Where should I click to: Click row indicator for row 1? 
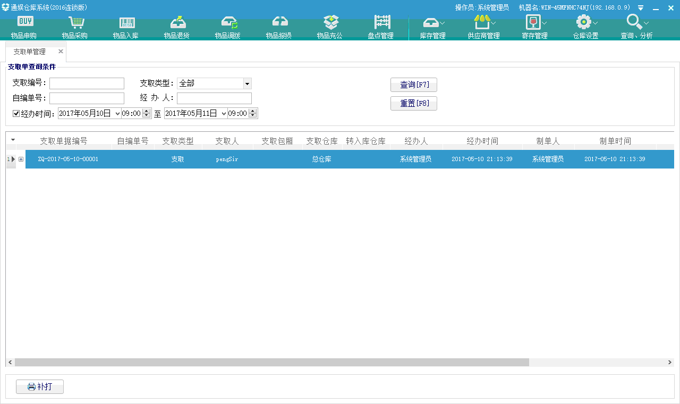coord(11,159)
